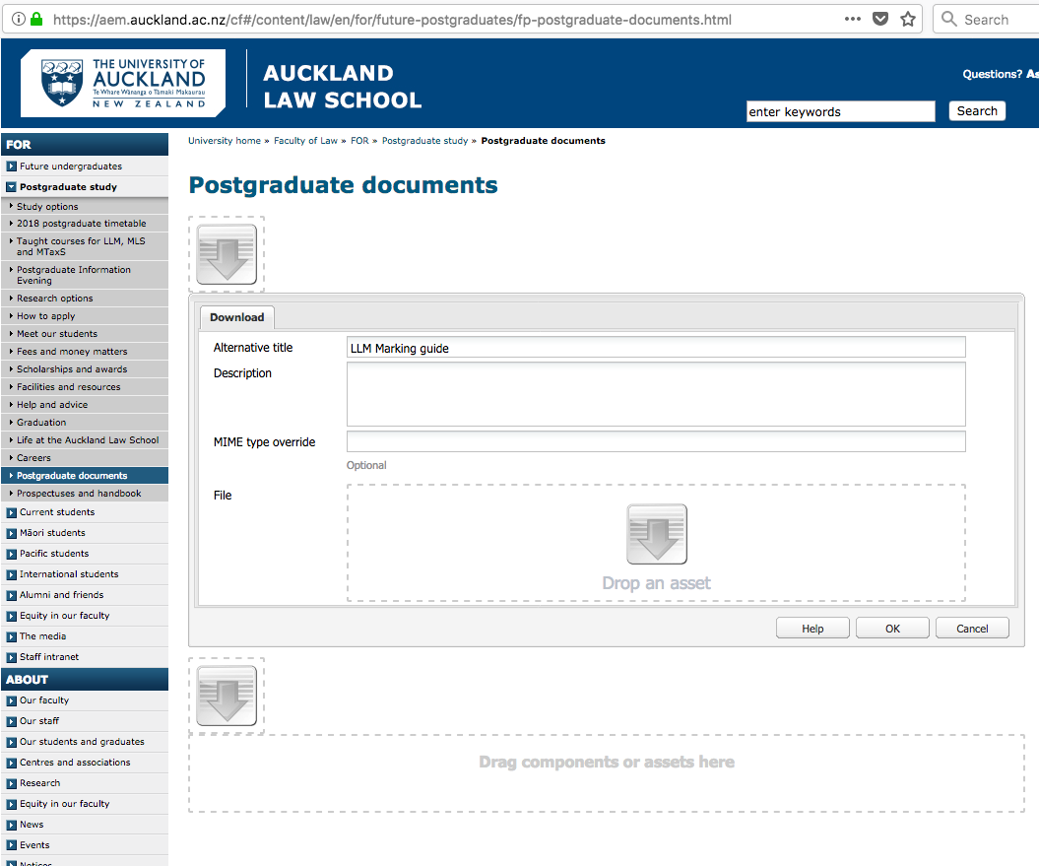1039x866 pixels.
Task: Bookmark this page with the star icon
Action: pos(908,19)
